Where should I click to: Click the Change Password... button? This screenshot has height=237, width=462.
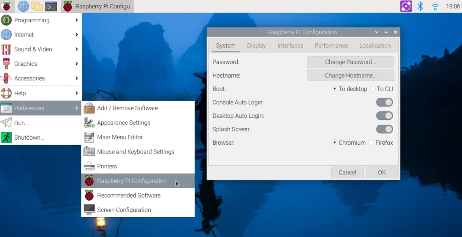pyautogui.click(x=351, y=62)
